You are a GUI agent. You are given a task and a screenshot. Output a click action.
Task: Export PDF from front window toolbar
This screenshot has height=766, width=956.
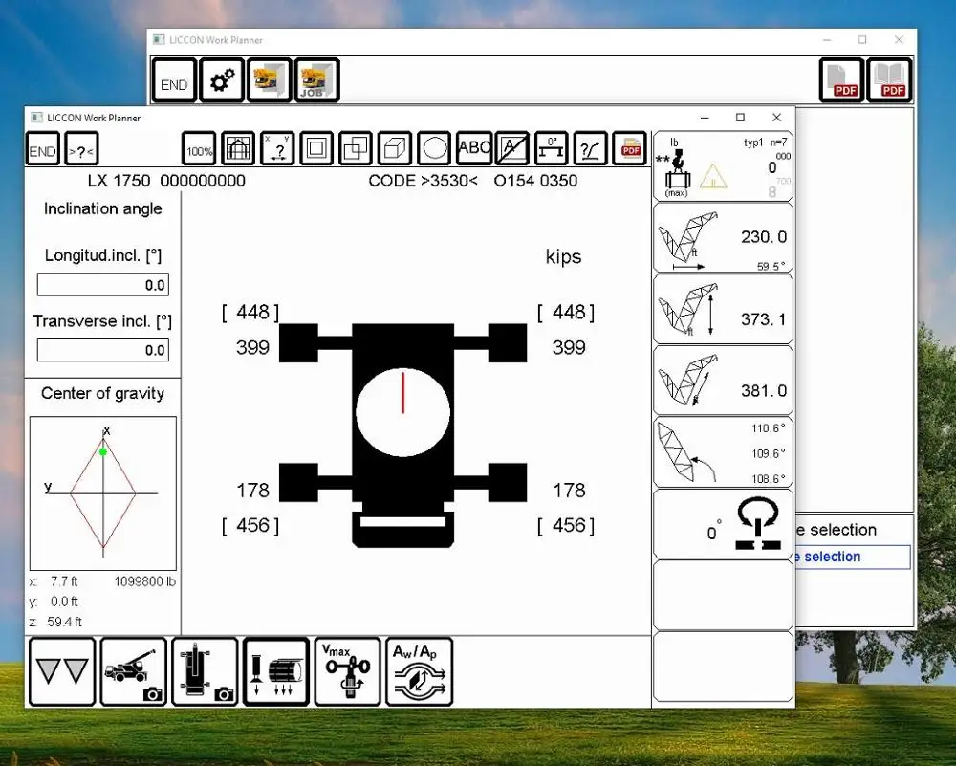629,149
